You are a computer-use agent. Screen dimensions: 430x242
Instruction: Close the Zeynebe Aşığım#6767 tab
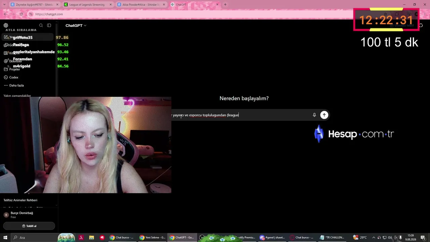pyautogui.click(x=57, y=5)
